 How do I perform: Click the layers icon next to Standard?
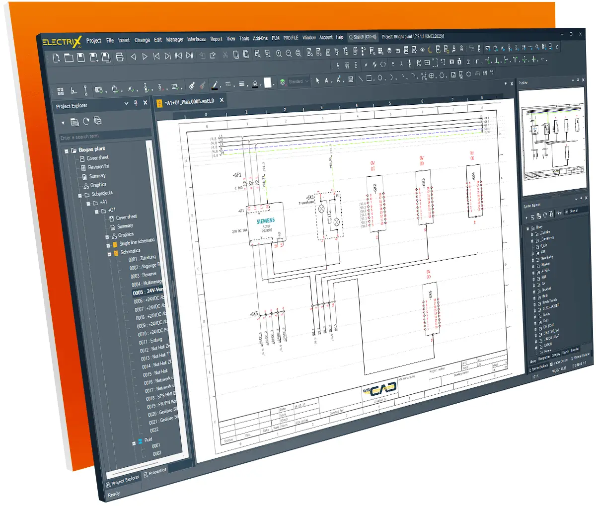(x=283, y=82)
